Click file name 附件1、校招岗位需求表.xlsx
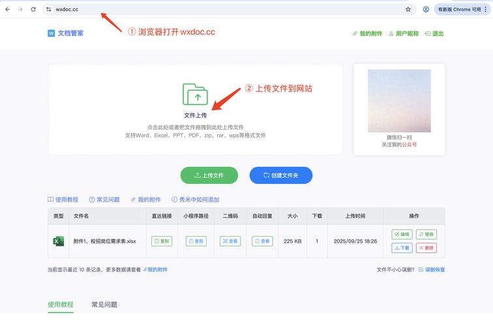The height and width of the screenshot is (326, 493). [x=105, y=241]
